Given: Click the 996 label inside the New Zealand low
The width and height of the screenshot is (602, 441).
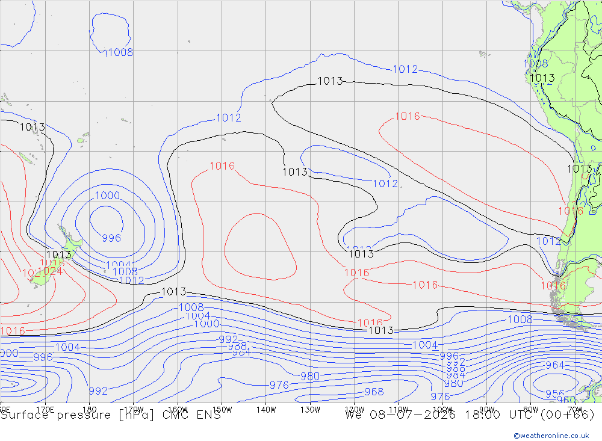Looking at the screenshot, I should [x=111, y=238].
